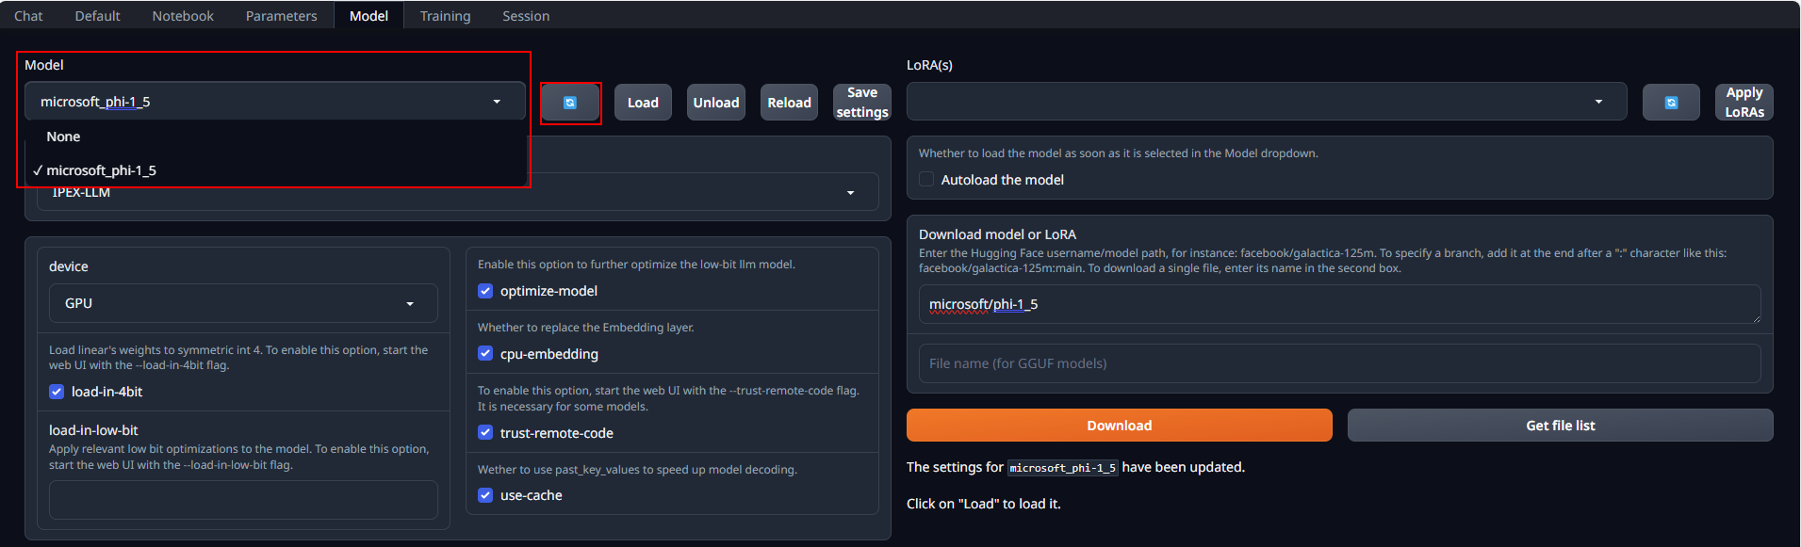The width and height of the screenshot is (1801, 547).
Task: Select the Model tab
Action: [368, 16]
